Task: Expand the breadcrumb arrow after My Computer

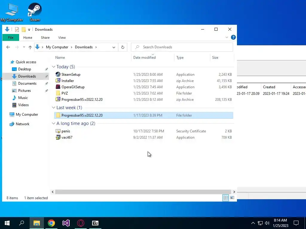Action: tap(71, 47)
